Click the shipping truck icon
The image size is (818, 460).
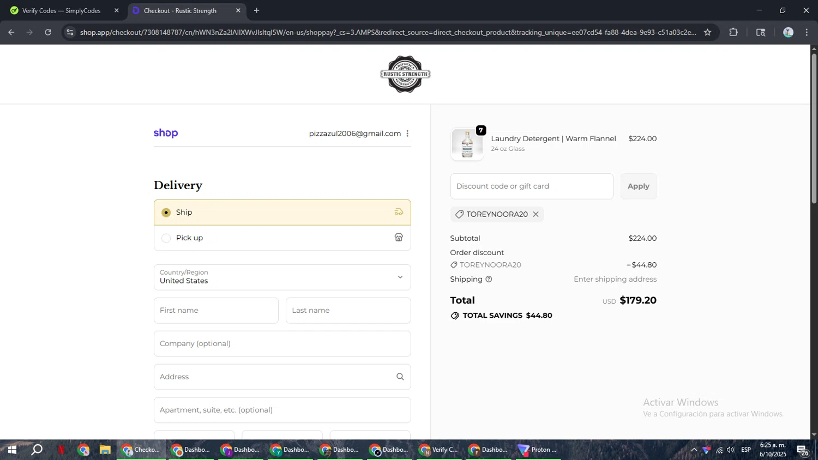(x=399, y=212)
